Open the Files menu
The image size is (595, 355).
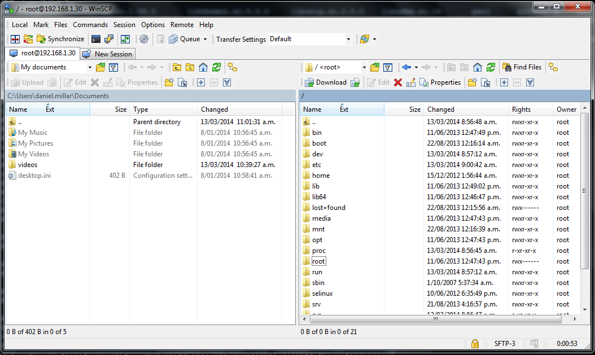(x=61, y=25)
